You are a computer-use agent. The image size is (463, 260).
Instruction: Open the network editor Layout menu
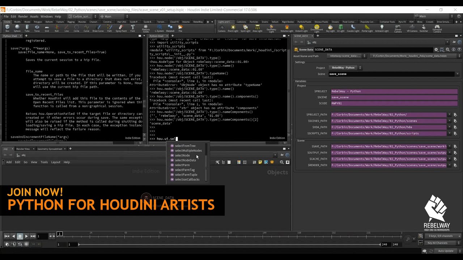[x=56, y=162]
